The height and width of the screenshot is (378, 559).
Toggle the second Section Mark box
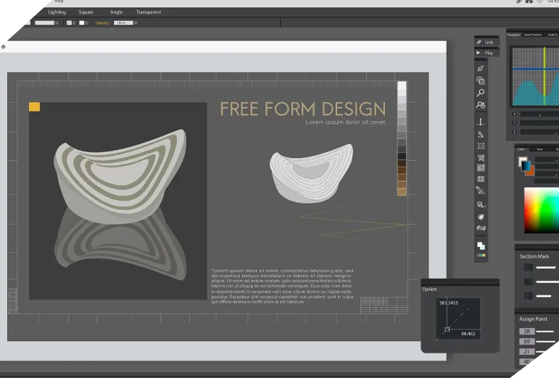pos(529,282)
